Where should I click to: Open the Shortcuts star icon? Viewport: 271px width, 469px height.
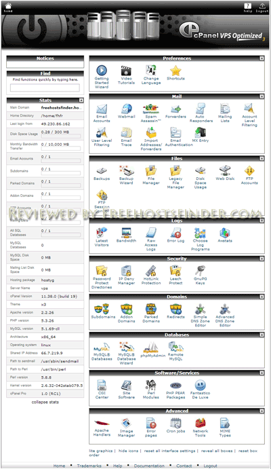click(x=175, y=73)
